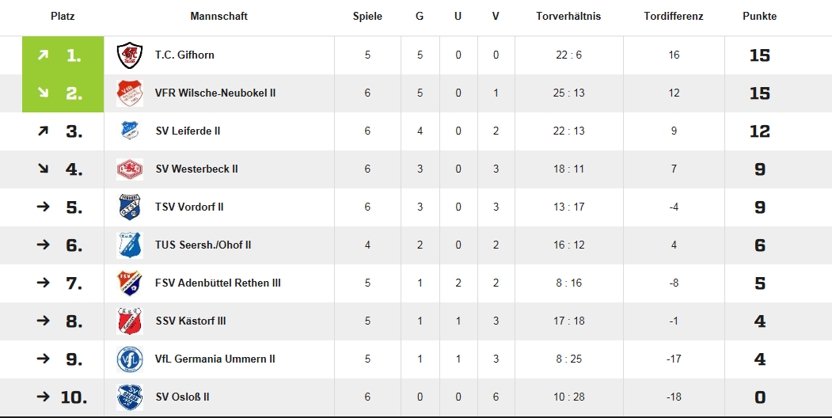Click the Punkte column header

coord(759,17)
